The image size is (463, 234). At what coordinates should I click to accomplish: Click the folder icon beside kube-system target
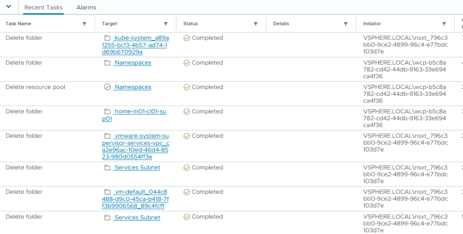108,38
